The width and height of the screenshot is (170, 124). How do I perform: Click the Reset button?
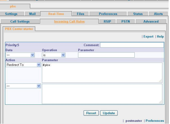91,113
